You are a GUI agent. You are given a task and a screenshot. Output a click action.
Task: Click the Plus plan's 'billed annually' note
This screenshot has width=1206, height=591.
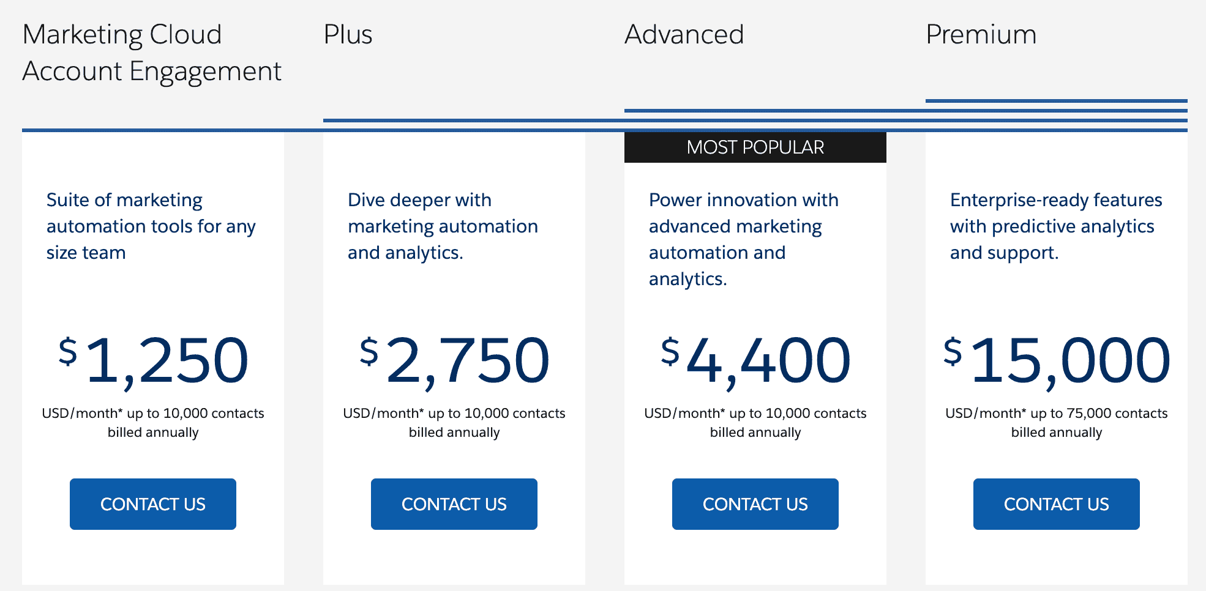(x=454, y=433)
